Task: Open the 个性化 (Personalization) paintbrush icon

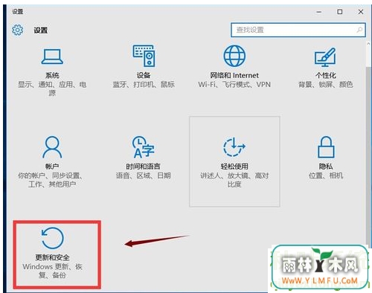Action: click(x=325, y=57)
